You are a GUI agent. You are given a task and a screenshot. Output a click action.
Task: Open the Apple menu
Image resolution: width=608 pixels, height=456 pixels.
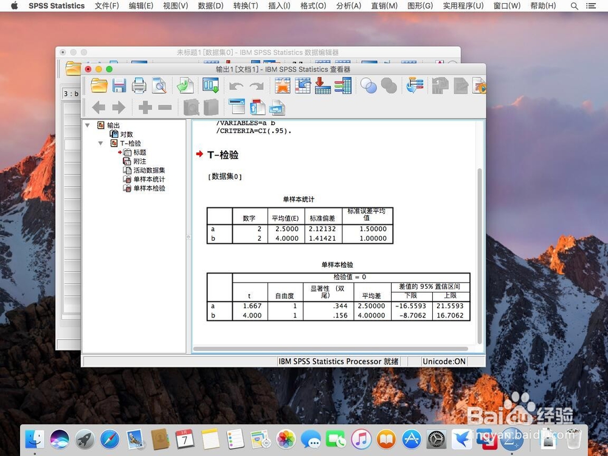(15, 5)
